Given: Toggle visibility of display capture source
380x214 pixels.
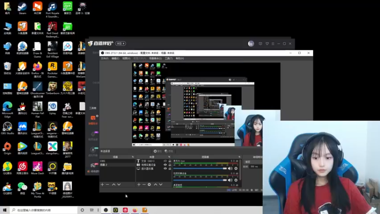Looking at the screenshot, I should click(165, 169).
